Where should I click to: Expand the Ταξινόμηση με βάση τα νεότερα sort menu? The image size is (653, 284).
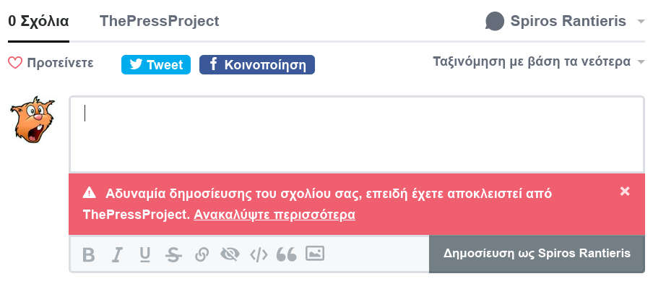click(538, 62)
